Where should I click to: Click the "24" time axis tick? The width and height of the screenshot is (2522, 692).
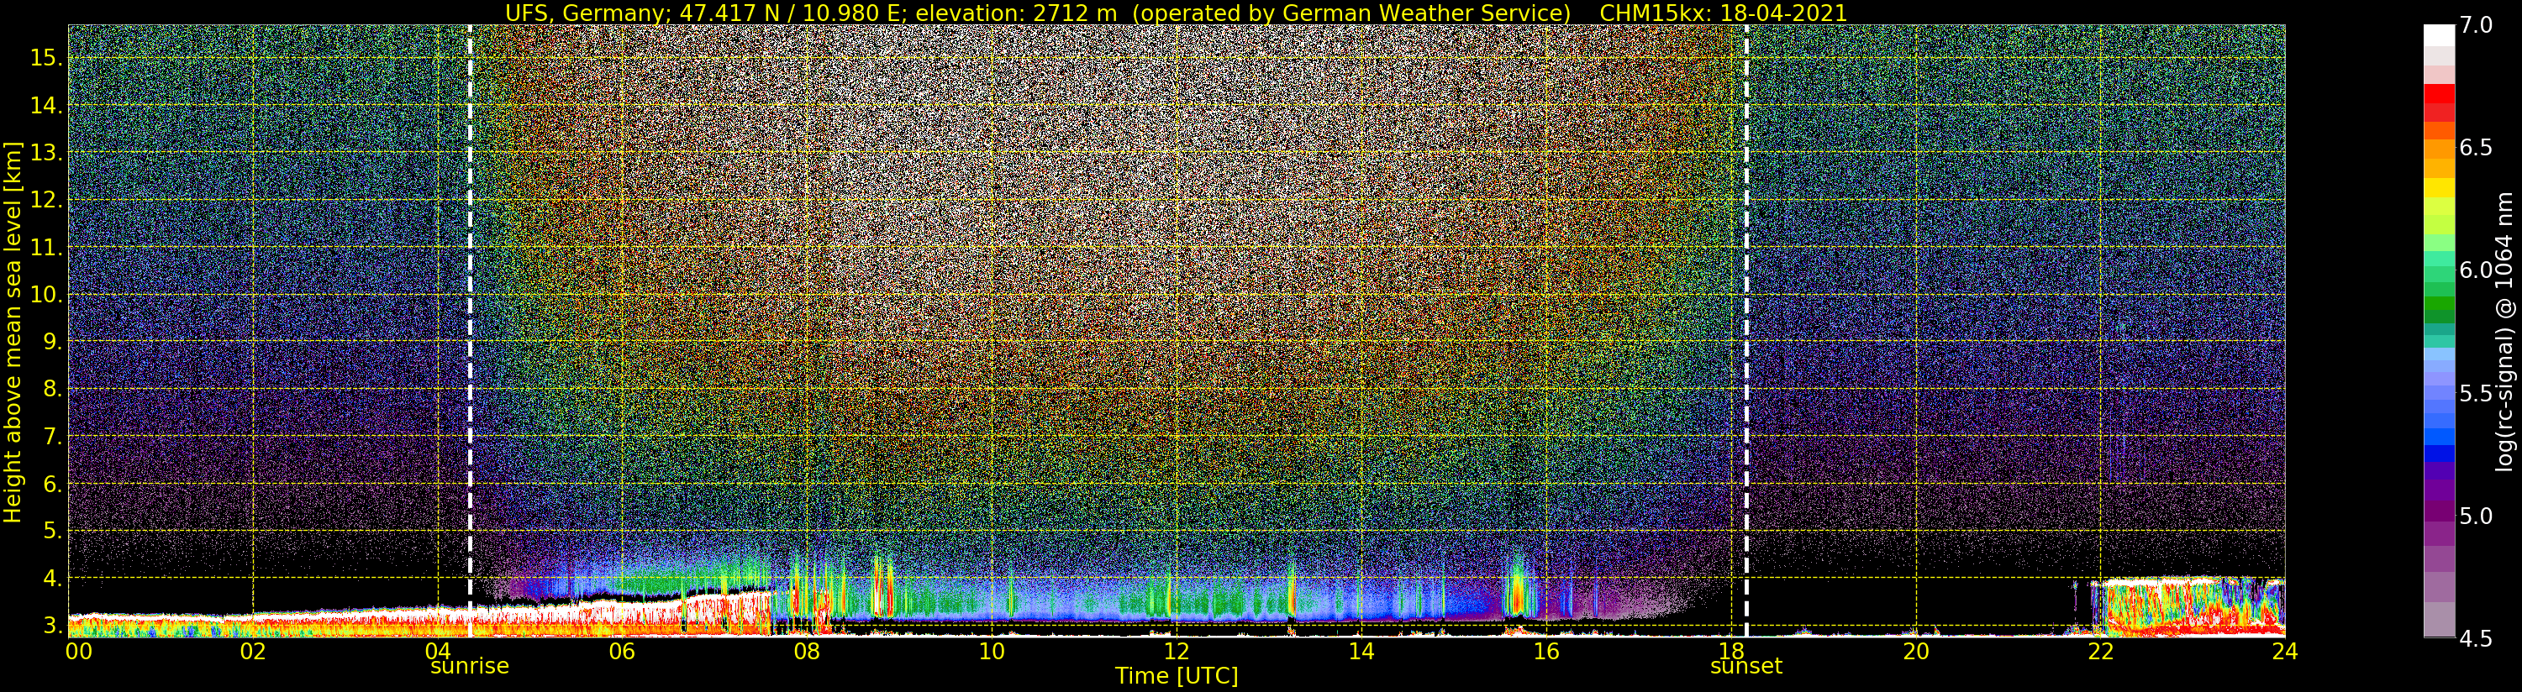coord(2285,651)
